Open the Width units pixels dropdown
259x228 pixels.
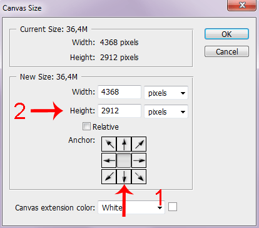coord(166,93)
